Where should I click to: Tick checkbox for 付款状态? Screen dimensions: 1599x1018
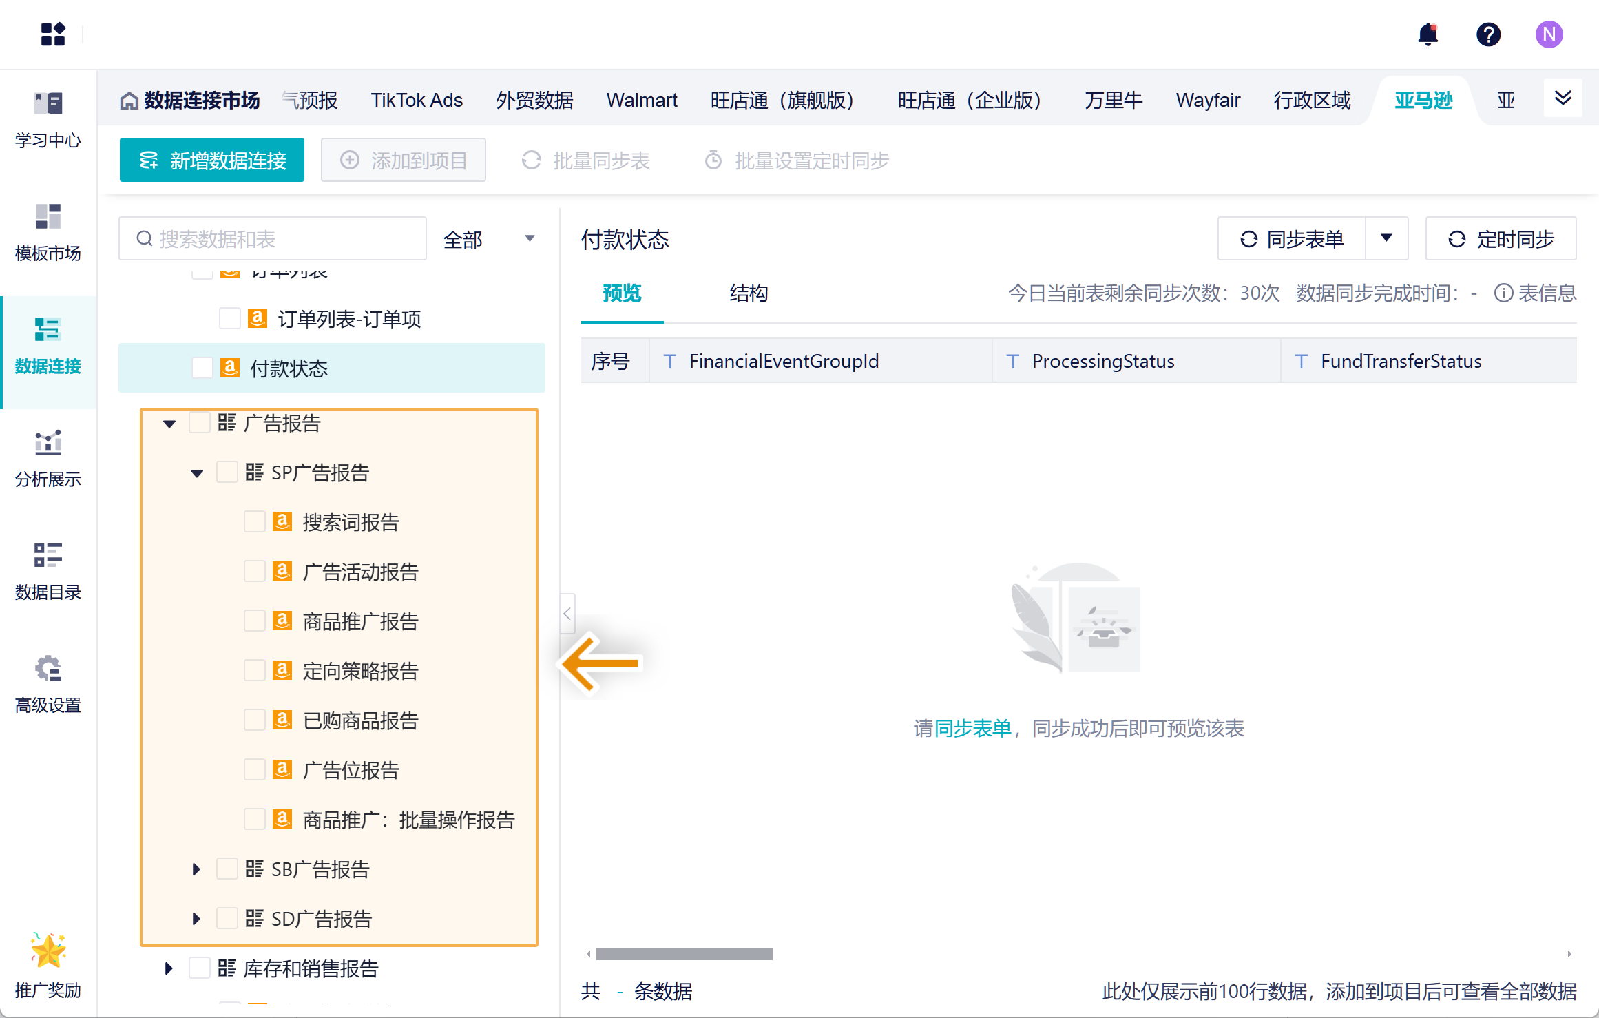[202, 368]
